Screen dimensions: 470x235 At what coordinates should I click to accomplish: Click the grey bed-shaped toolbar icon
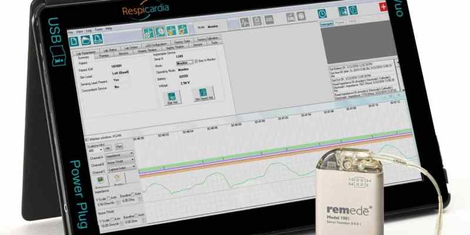coord(290,18)
